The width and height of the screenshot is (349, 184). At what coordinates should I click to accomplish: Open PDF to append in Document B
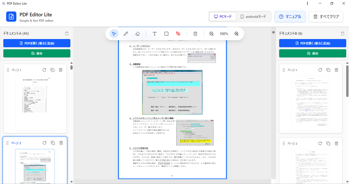click(312, 43)
